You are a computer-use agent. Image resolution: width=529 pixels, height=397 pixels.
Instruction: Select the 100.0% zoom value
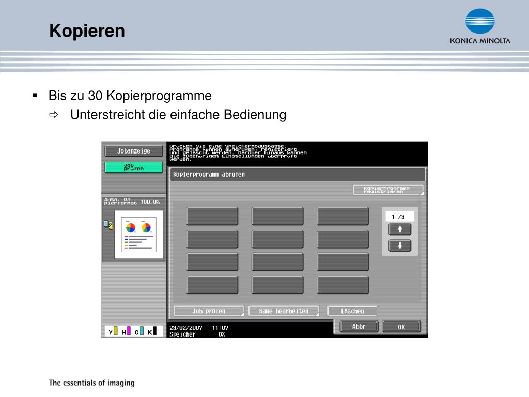[x=150, y=202]
